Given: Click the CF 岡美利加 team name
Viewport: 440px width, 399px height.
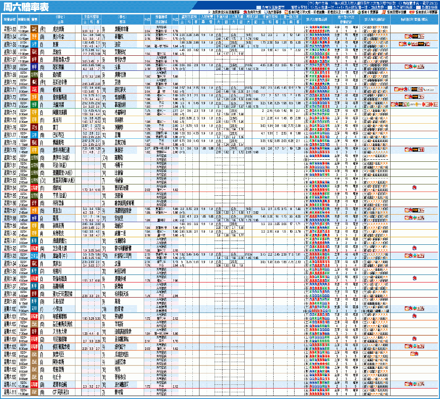Looking at the screenshot, I should [61, 392].
